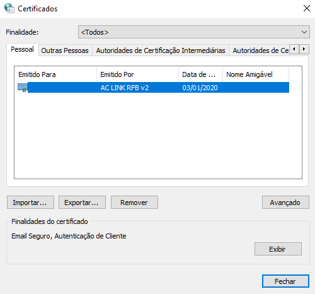Open the Avançado settings button

coord(285,203)
